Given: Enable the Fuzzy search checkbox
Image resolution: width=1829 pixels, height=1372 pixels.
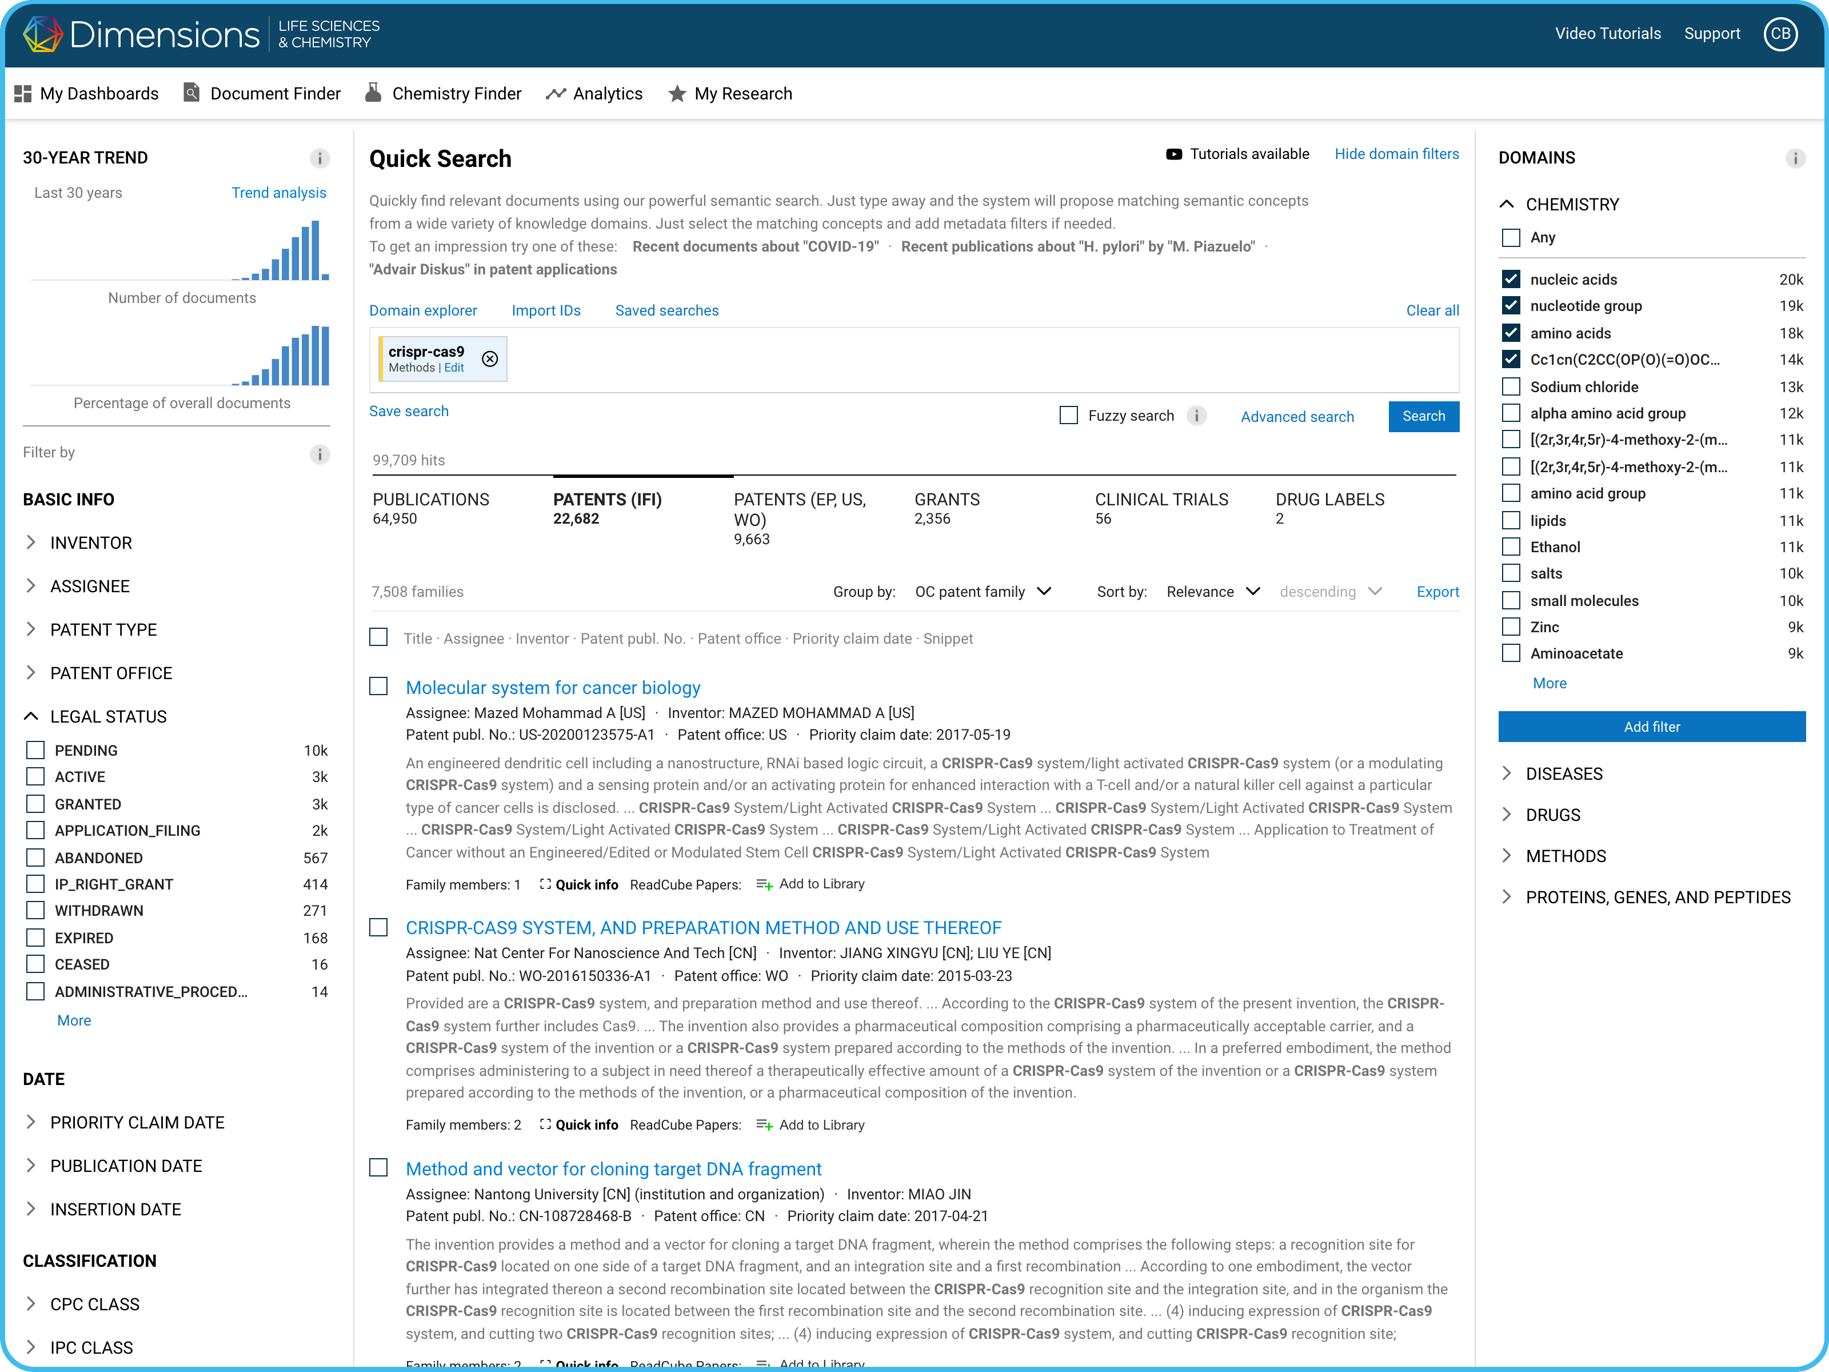Looking at the screenshot, I should [1068, 415].
